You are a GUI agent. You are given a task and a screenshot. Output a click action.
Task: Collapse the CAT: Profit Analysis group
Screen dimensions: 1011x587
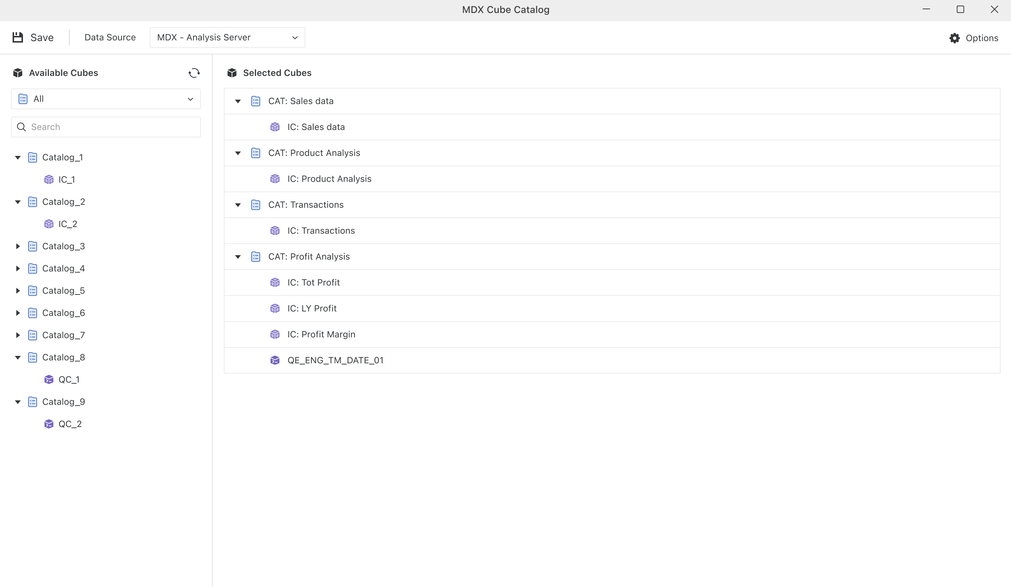pos(238,257)
